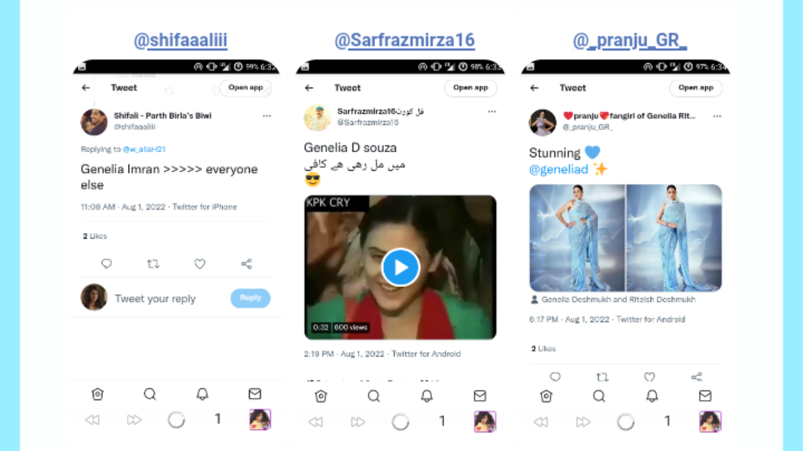Screen dimensions: 803x451
Task: Open the @_pranju_GR_ header link
Action: coord(630,41)
